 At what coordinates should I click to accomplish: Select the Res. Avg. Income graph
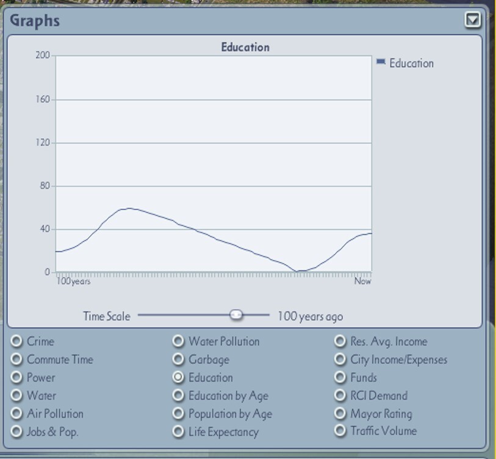point(340,341)
